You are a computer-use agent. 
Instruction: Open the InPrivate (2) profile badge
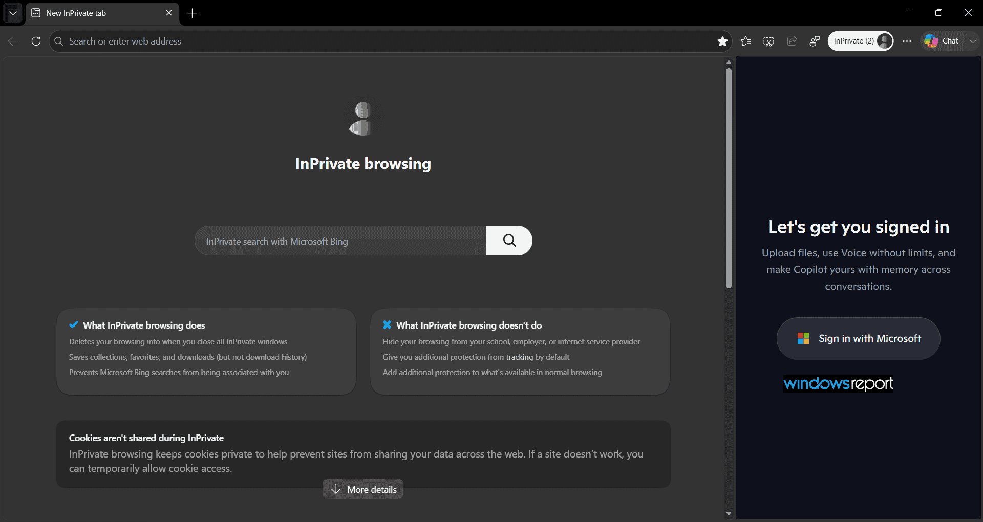[x=861, y=41]
